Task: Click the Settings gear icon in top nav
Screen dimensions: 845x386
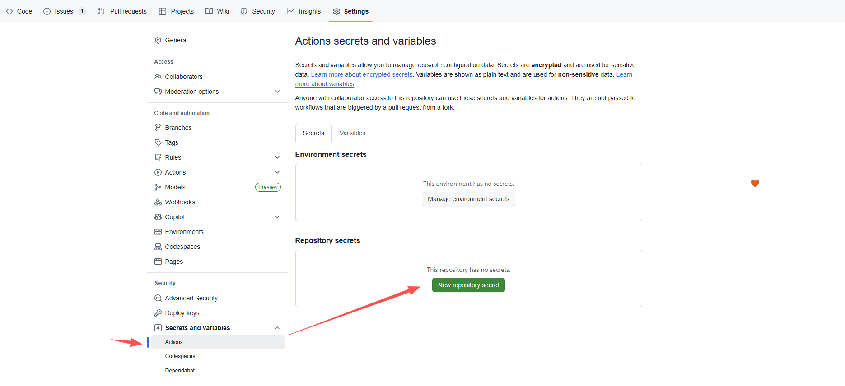Action: click(336, 11)
